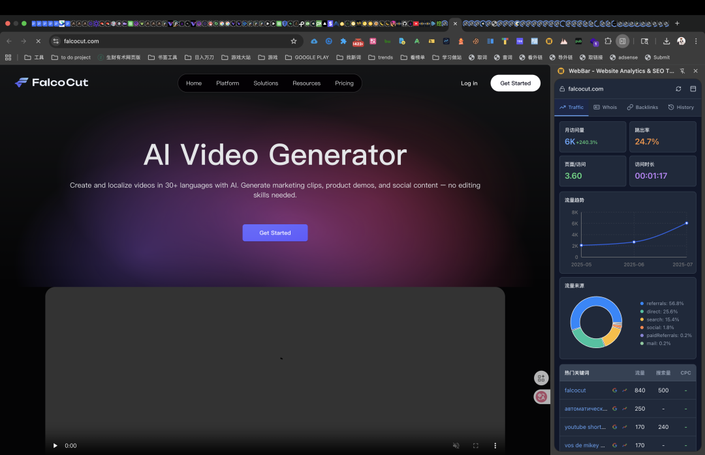Open the Pricing page

[344, 83]
